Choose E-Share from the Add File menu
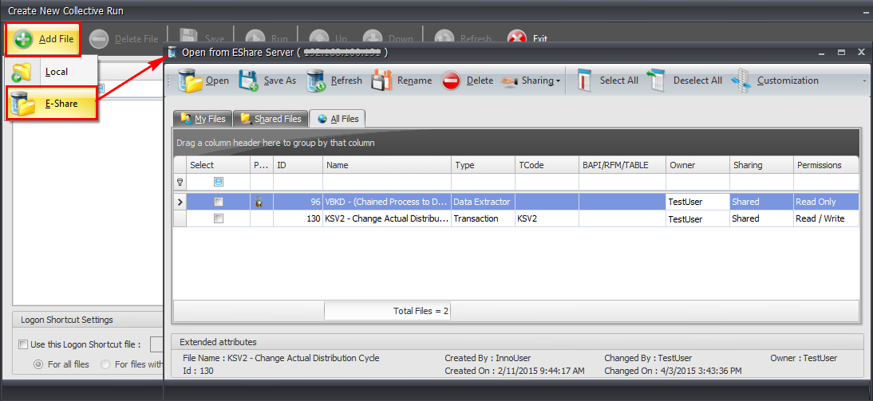 click(51, 103)
